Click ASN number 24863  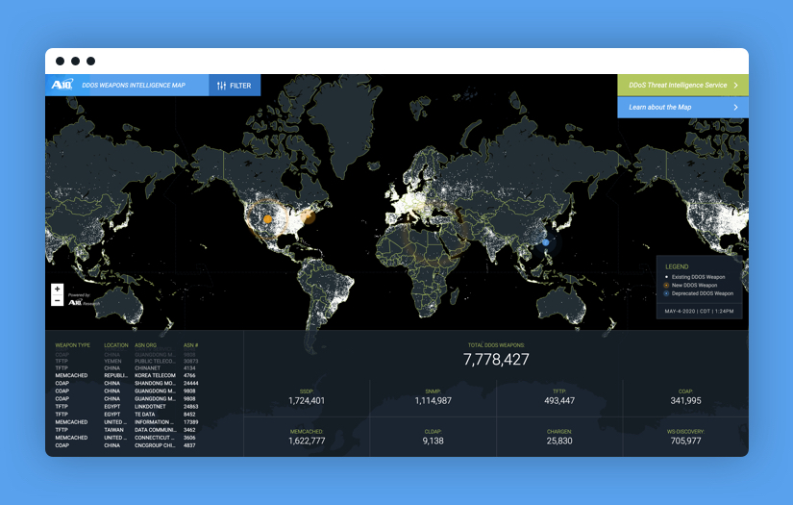point(190,406)
